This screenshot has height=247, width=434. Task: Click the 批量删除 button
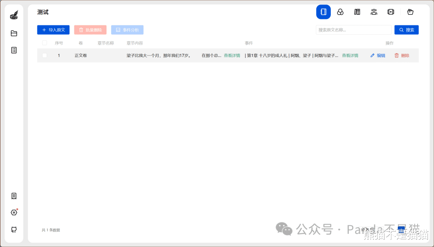(90, 30)
